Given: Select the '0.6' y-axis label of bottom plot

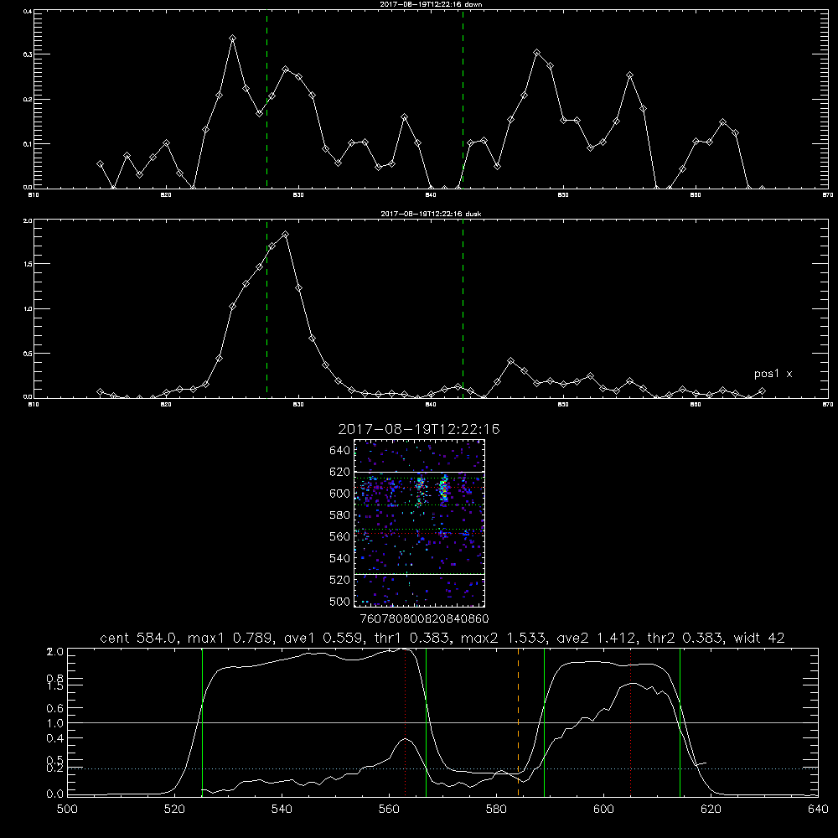Looking at the screenshot, I should pos(55,708).
